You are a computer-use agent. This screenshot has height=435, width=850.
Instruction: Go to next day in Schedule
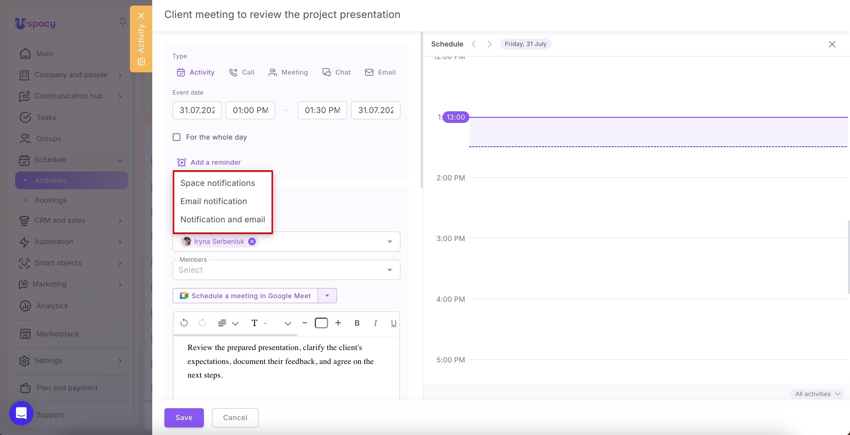(489, 44)
